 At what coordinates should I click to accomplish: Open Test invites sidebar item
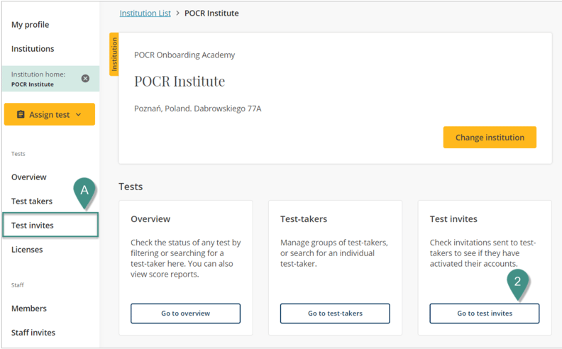(x=33, y=226)
